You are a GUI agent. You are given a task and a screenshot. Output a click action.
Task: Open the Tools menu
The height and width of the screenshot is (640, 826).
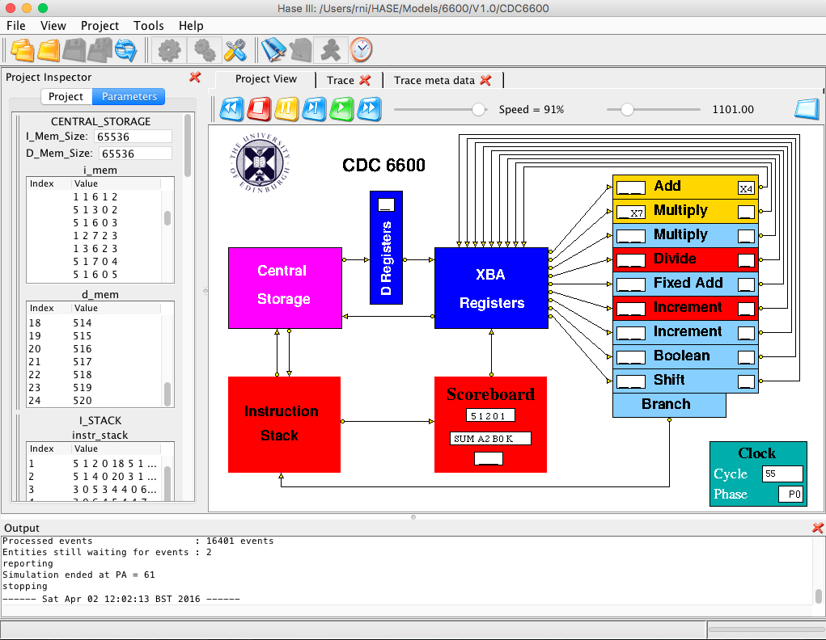(148, 26)
